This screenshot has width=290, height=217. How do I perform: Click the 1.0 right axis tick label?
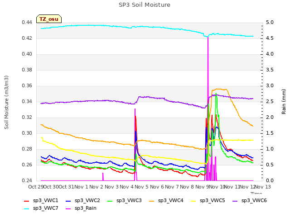tap(270, 149)
